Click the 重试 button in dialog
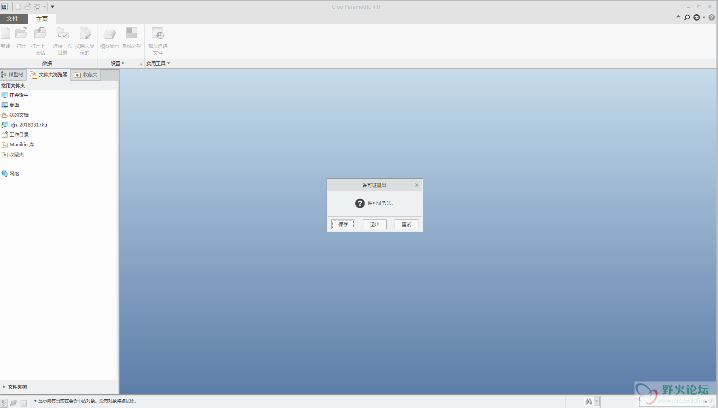Viewport: 718px width, 408px height. (x=406, y=224)
